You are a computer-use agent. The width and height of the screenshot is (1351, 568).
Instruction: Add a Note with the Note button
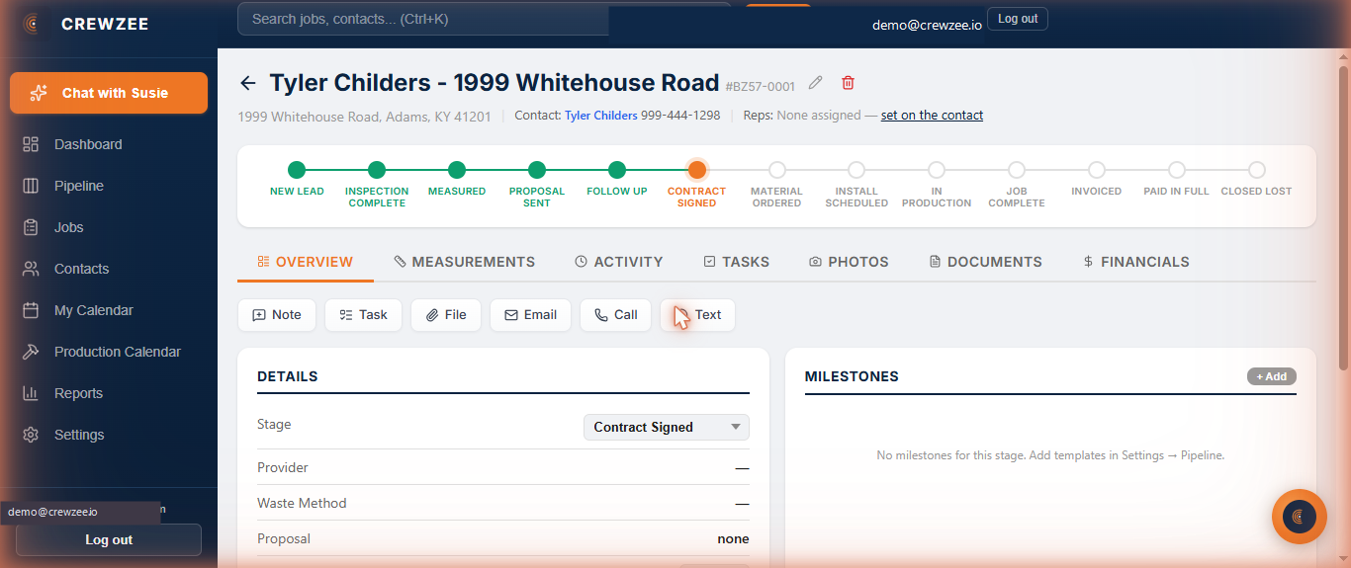click(x=277, y=315)
